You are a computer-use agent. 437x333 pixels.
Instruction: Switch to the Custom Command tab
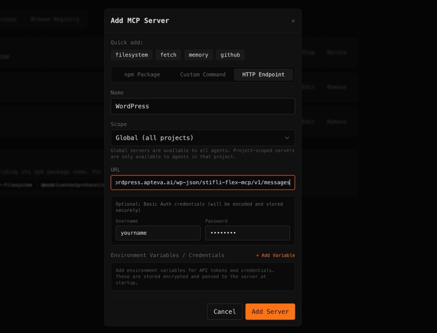click(x=203, y=75)
